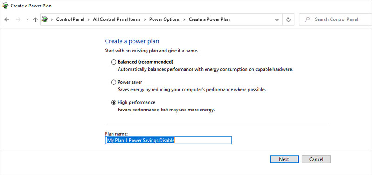Viewport: 372px width, 175px height.
Task: Go back with the left arrow
Action: pyautogui.click(x=7, y=19)
